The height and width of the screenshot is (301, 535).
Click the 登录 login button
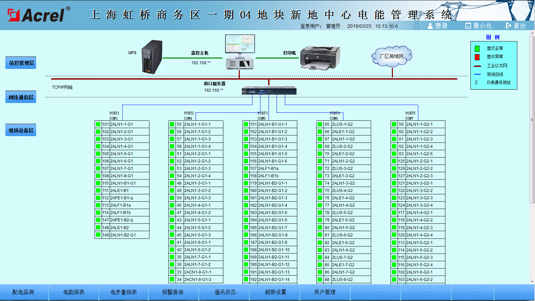click(438, 26)
